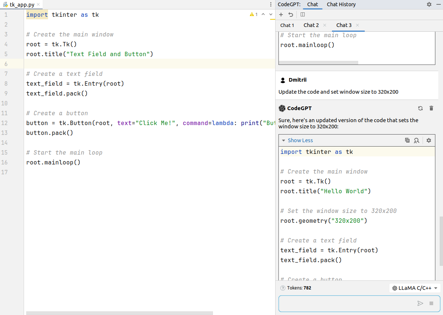The height and width of the screenshot is (315, 443).
Task: Toggle the split view panel icon
Action: [x=302, y=15]
